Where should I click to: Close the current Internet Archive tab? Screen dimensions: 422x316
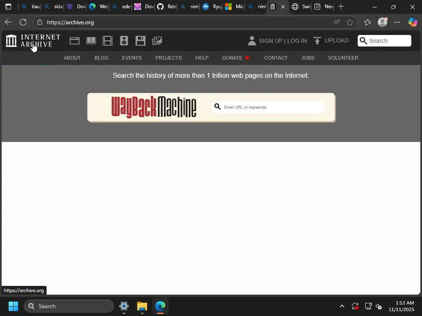point(283,7)
